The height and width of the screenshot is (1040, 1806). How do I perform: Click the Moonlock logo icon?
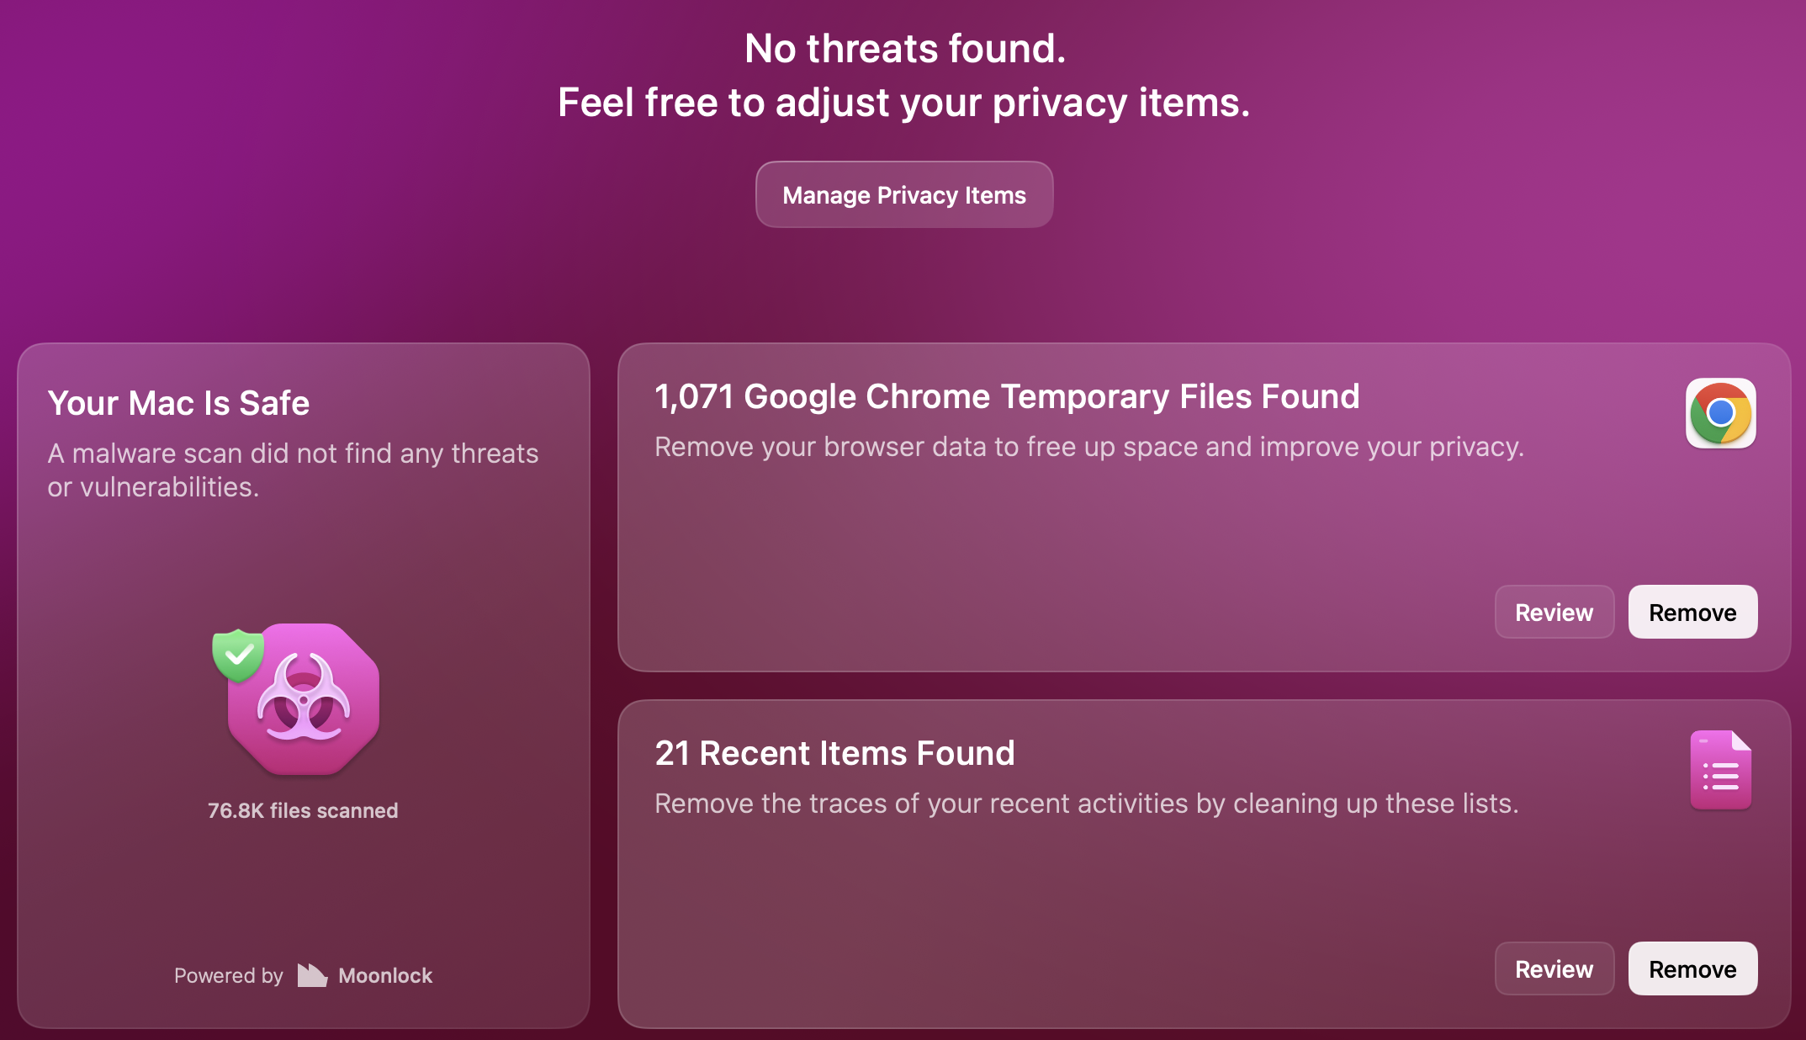(x=312, y=975)
